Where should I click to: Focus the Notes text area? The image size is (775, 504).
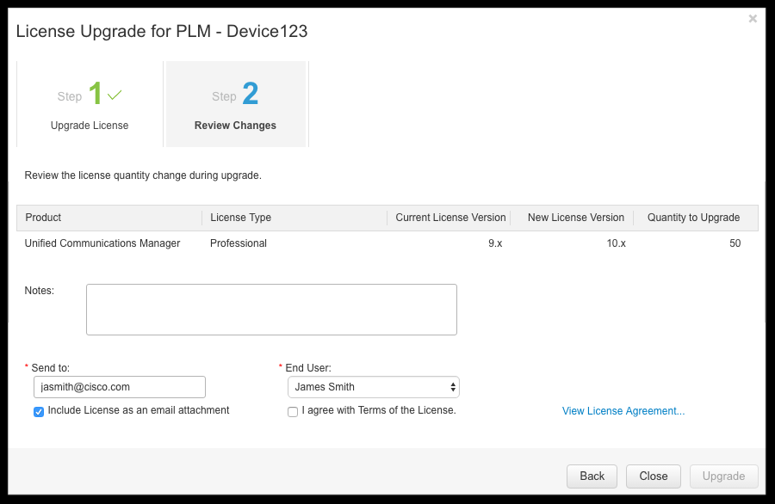tap(271, 310)
